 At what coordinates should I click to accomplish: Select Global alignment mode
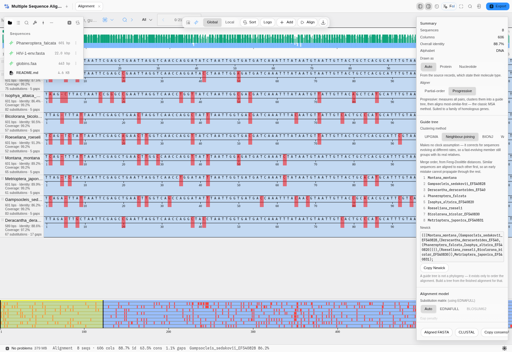pos(212,22)
